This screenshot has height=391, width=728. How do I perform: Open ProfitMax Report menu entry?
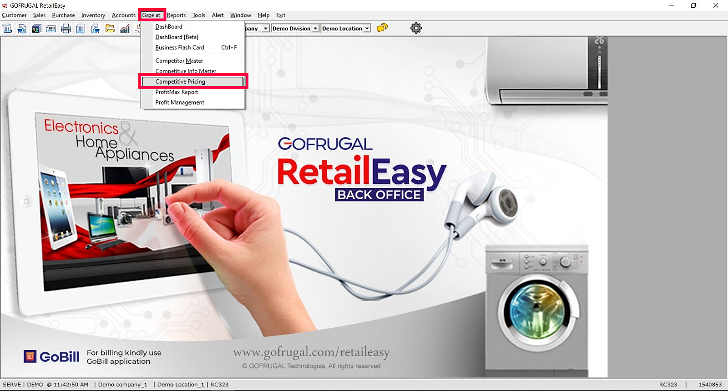193,92
